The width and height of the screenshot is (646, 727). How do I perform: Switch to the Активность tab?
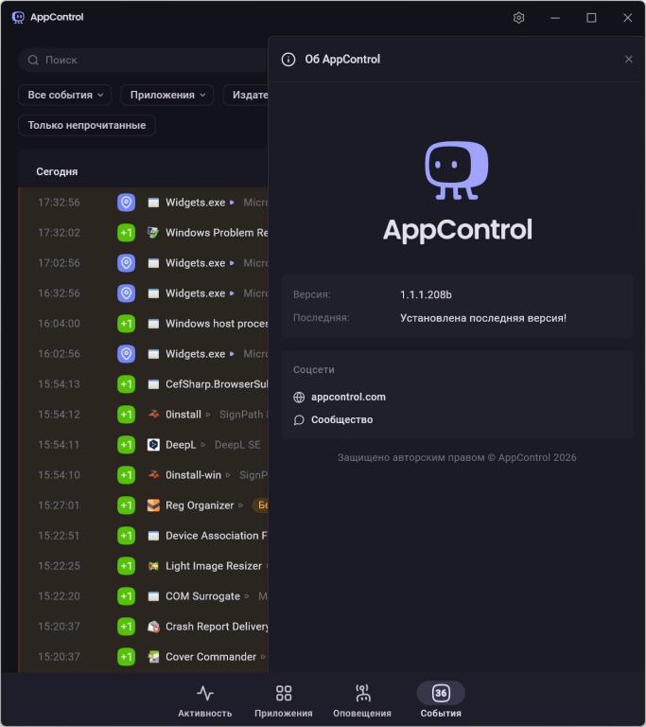(x=204, y=701)
